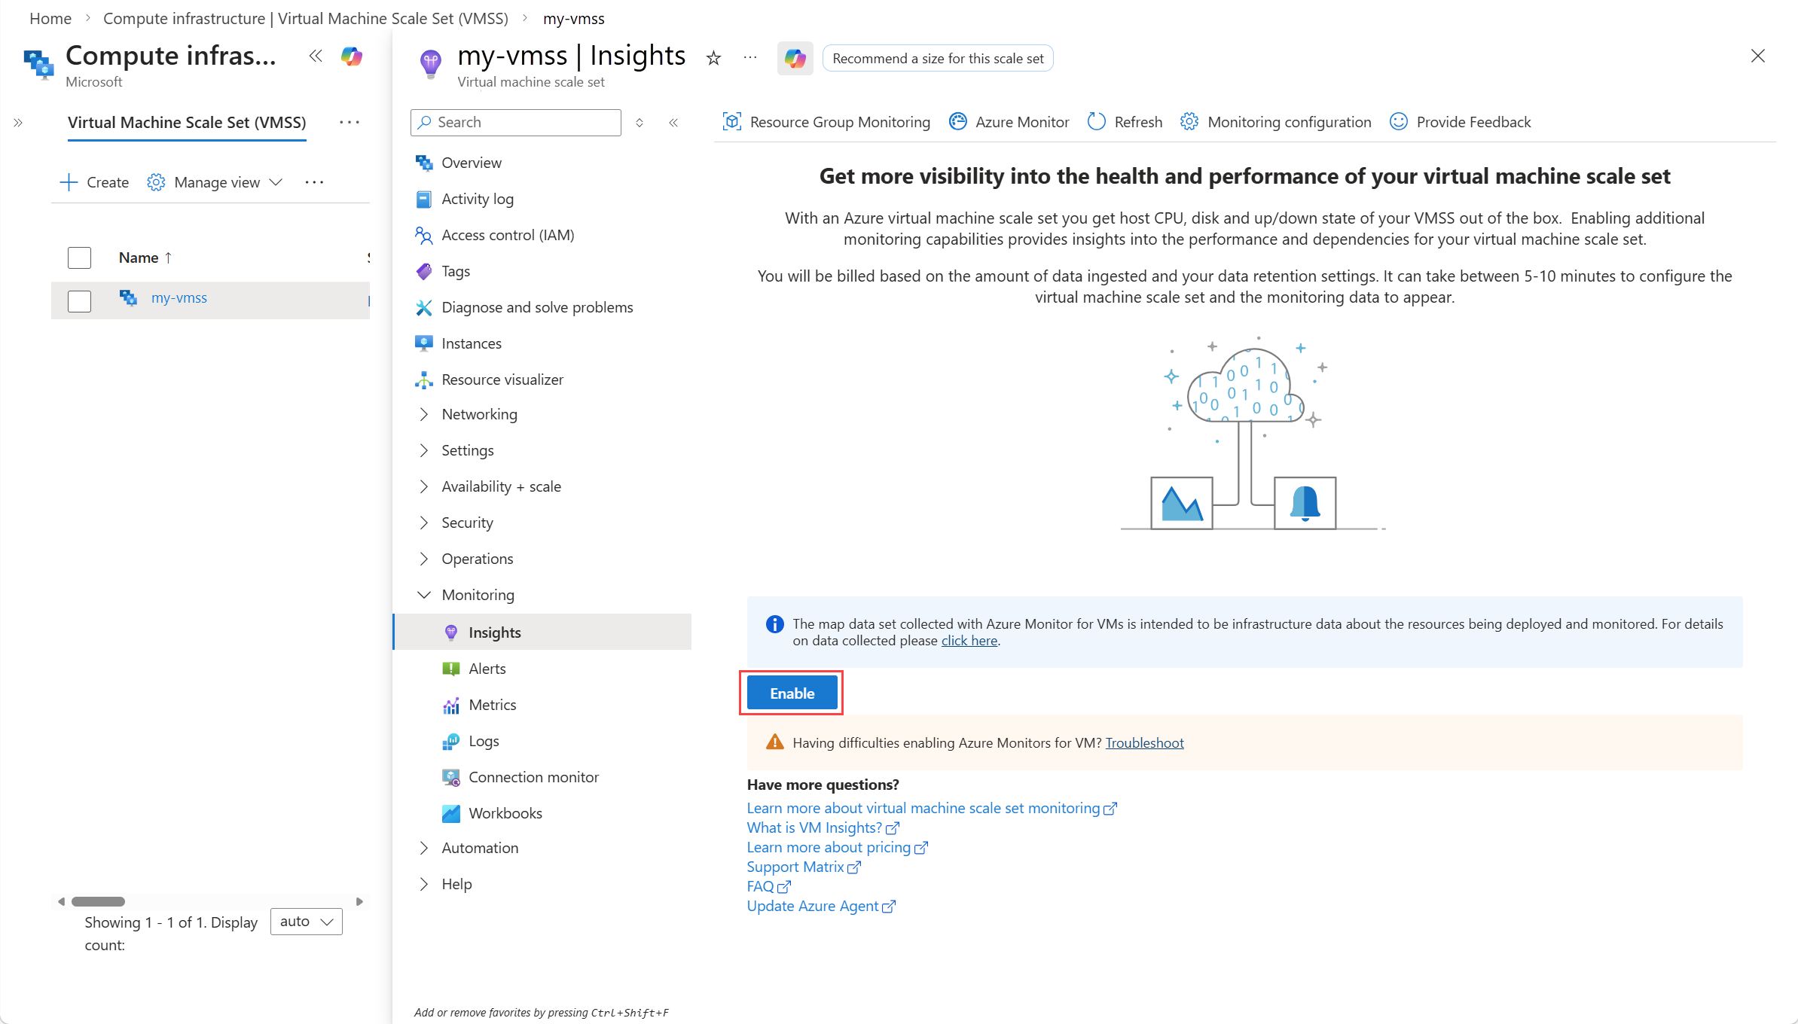This screenshot has height=1024, width=1798.
Task: Check the my-vmss row checkbox
Action: 79,300
